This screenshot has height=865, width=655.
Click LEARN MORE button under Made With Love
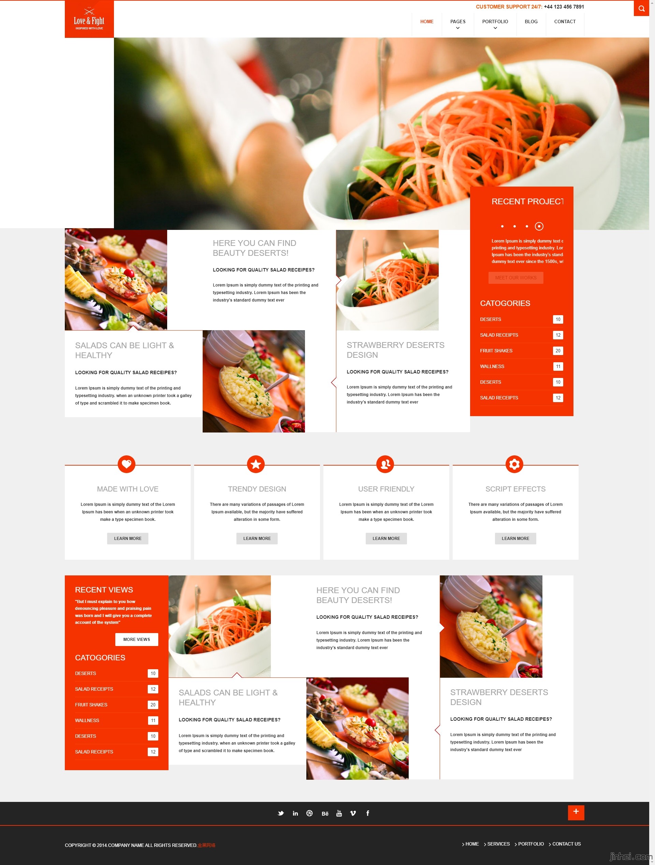(127, 538)
